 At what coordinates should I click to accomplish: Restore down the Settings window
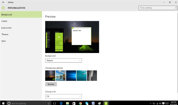pos(170,2)
